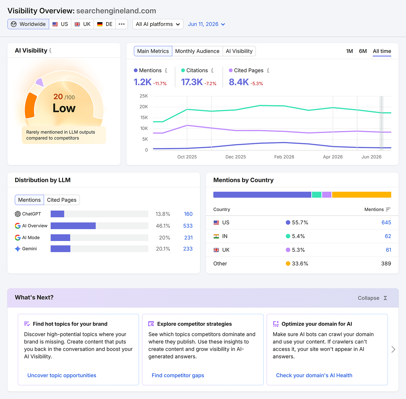Click the ChatGPT distribution bar
Image resolution: width=406 pixels, height=399 pixels.
click(99, 214)
